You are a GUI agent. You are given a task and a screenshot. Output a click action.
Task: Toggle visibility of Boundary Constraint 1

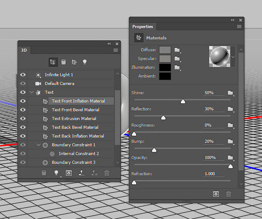[x=23, y=145]
